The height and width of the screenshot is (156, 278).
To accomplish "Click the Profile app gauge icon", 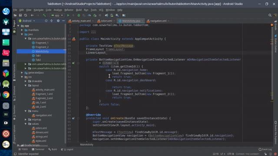I will 89,16.
